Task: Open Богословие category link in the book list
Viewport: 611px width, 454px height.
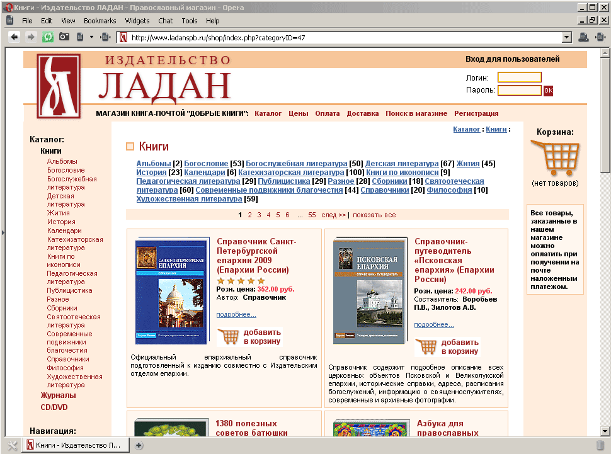Action: coord(206,164)
